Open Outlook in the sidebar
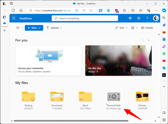Image resolution: width=168 pixels, height=124 pixels. (164, 39)
